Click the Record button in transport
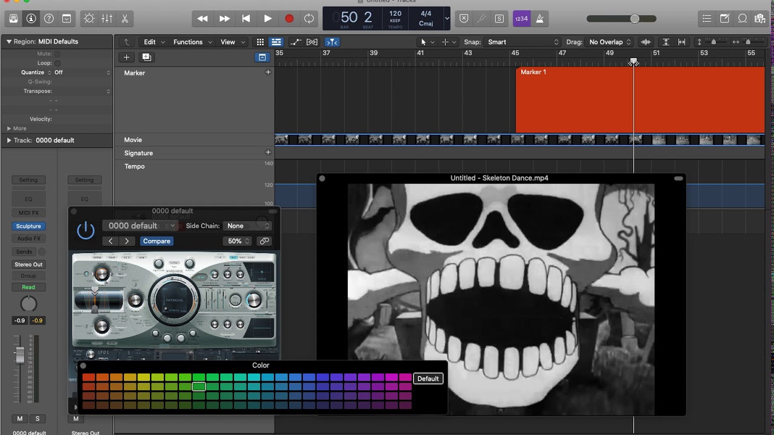The image size is (774, 435). (289, 19)
